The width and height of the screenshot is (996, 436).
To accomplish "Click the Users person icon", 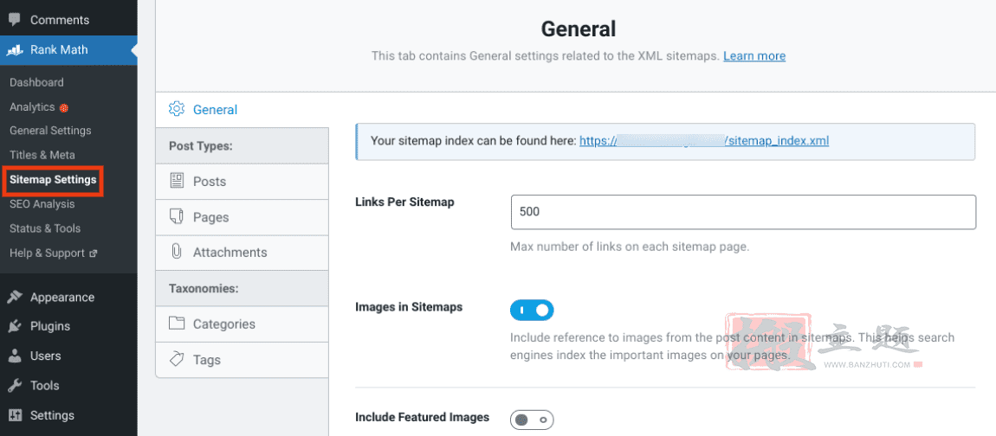I will point(15,356).
